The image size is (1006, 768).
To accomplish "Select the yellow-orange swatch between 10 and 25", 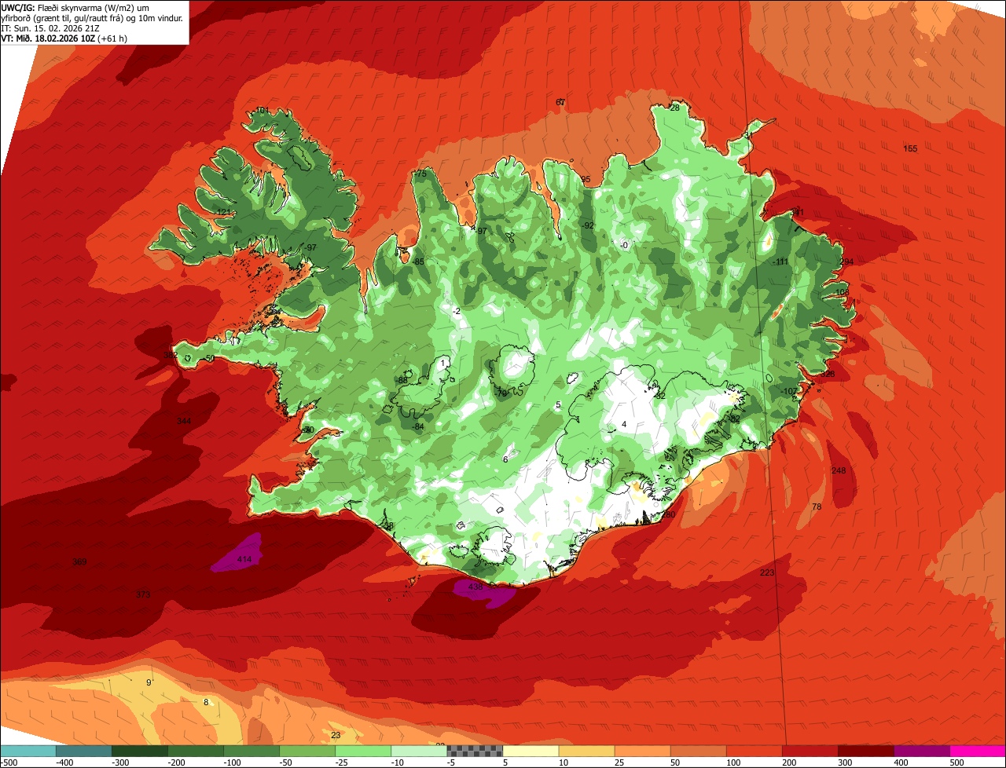I will point(586,751).
